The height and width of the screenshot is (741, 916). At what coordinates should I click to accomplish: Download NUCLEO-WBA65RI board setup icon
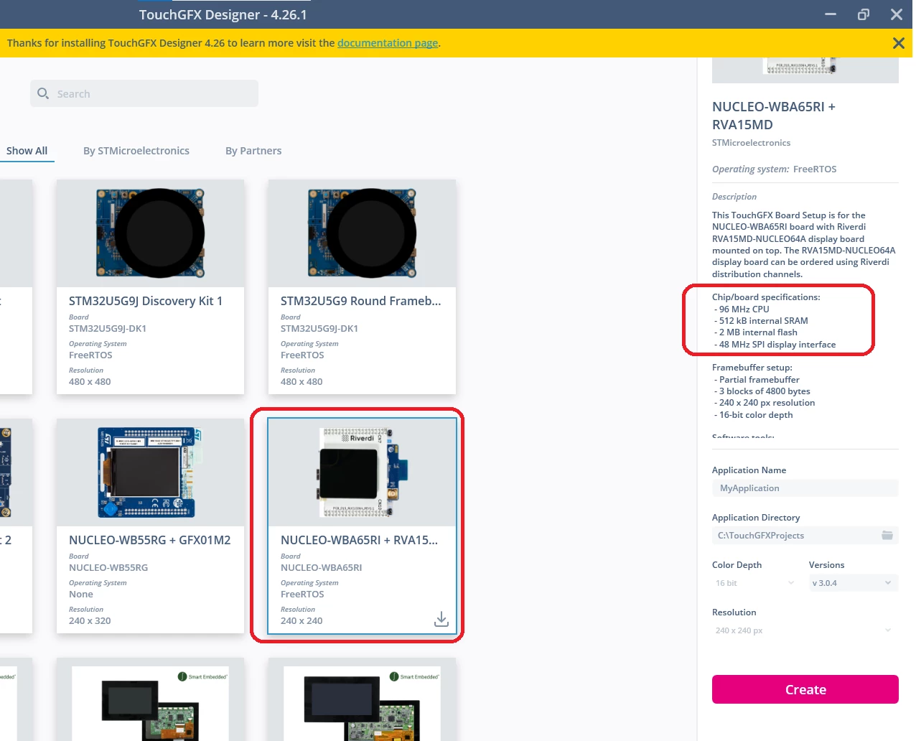(x=441, y=619)
